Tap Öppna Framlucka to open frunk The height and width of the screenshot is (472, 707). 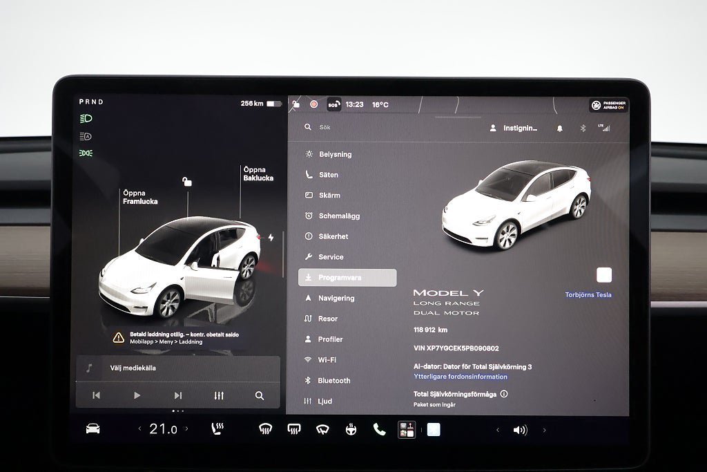(x=140, y=197)
